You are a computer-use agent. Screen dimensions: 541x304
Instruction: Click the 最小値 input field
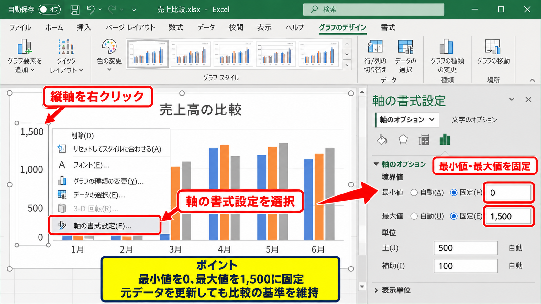tap(508, 193)
